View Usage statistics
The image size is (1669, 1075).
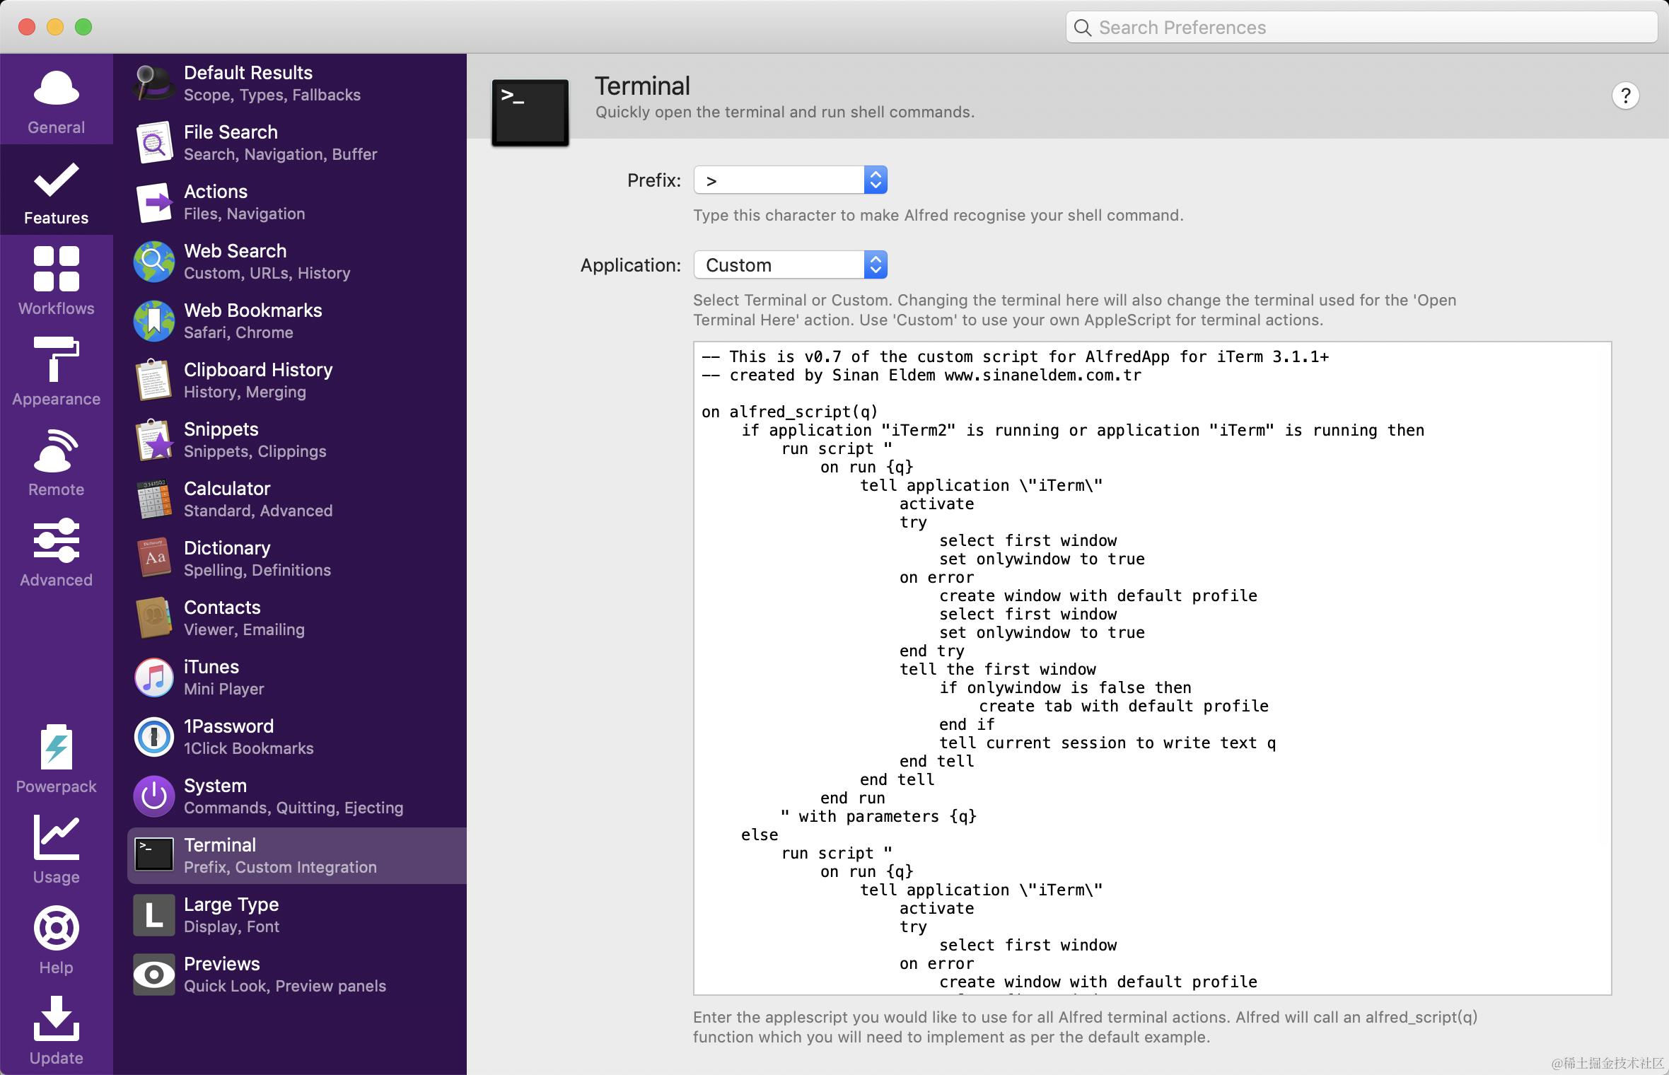(x=56, y=849)
